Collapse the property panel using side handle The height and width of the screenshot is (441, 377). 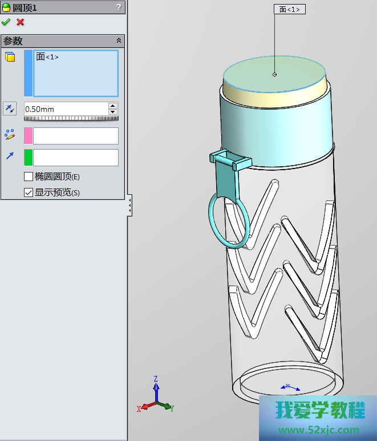129,205
